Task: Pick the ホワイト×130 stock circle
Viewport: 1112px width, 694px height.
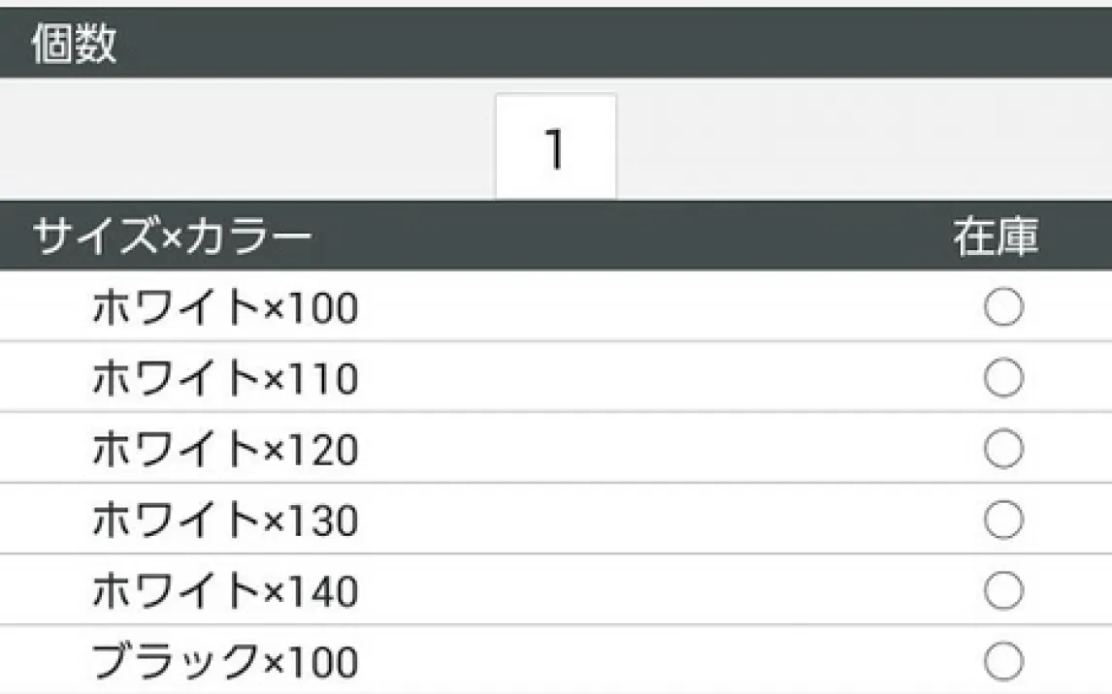Action: tap(1002, 521)
